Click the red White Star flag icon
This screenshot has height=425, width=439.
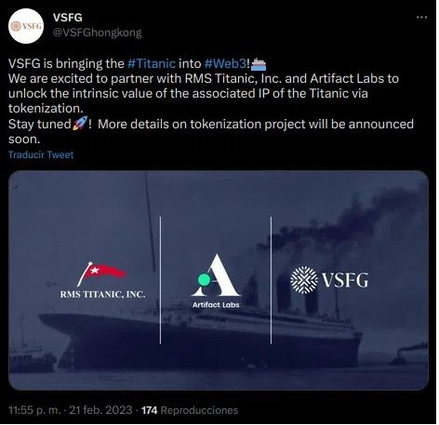point(101,273)
